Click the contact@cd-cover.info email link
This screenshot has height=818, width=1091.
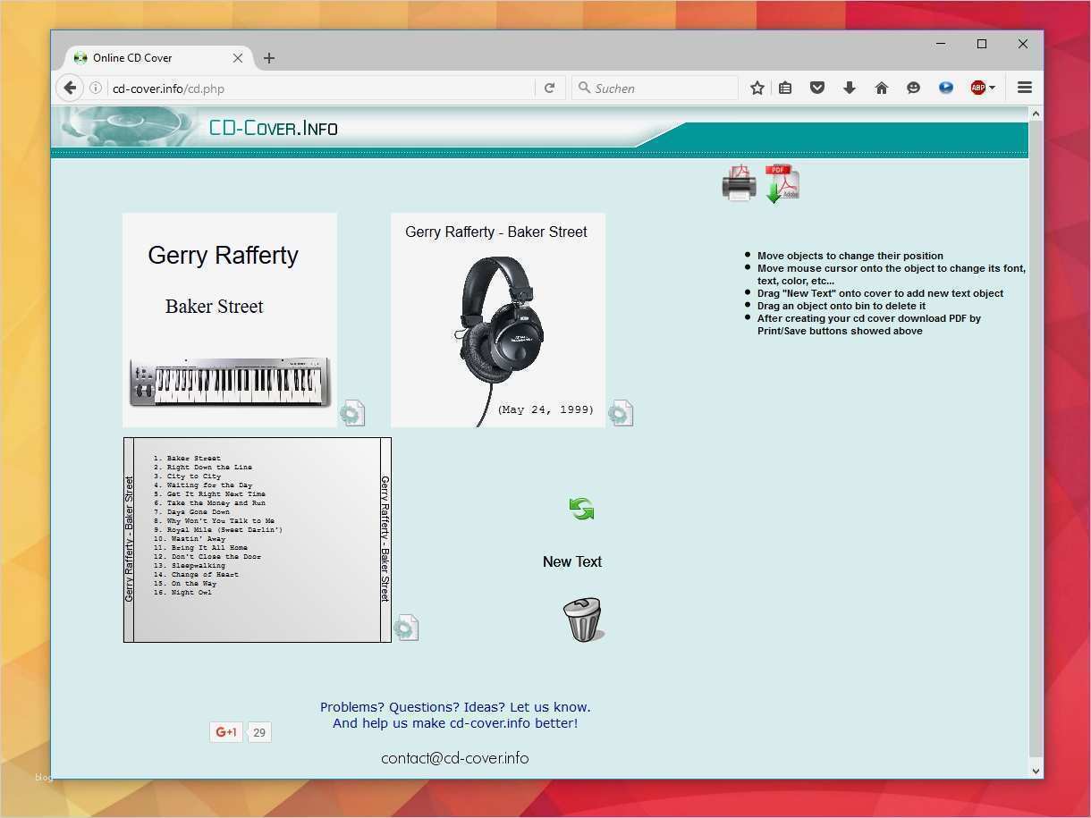click(455, 758)
